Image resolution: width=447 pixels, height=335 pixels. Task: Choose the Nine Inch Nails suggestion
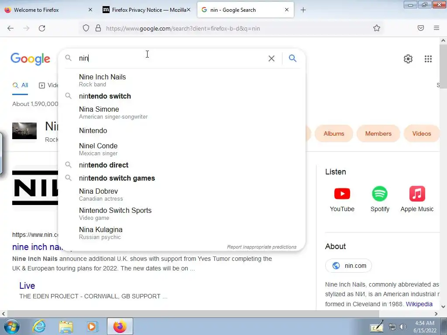182,80
